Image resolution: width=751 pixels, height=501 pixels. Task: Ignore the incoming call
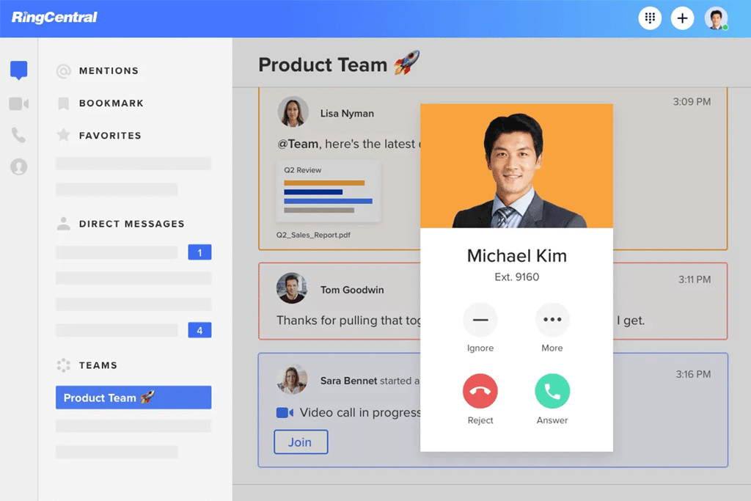[480, 320]
